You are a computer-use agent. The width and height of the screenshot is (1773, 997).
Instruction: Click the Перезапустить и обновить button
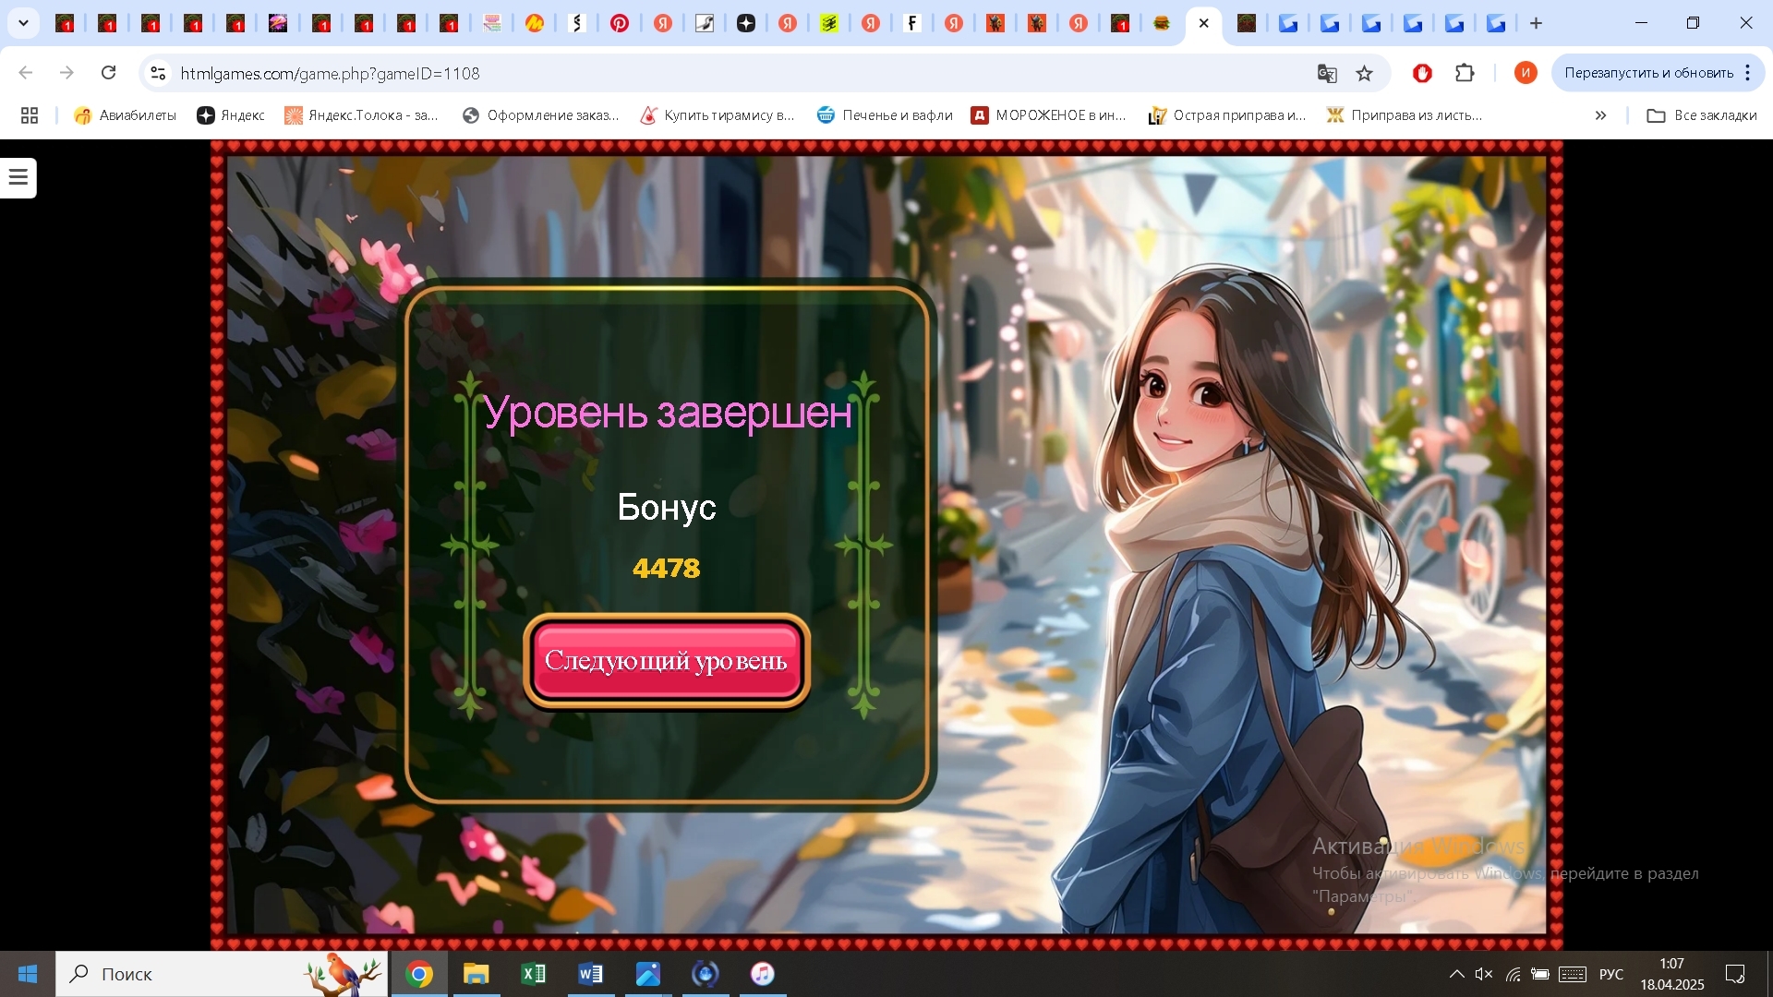point(1648,73)
